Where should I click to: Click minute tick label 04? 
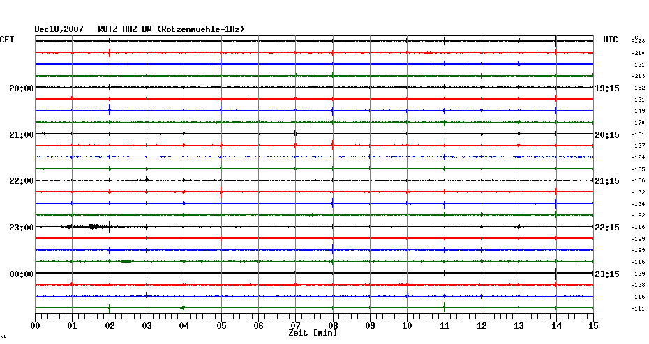pyautogui.click(x=184, y=326)
